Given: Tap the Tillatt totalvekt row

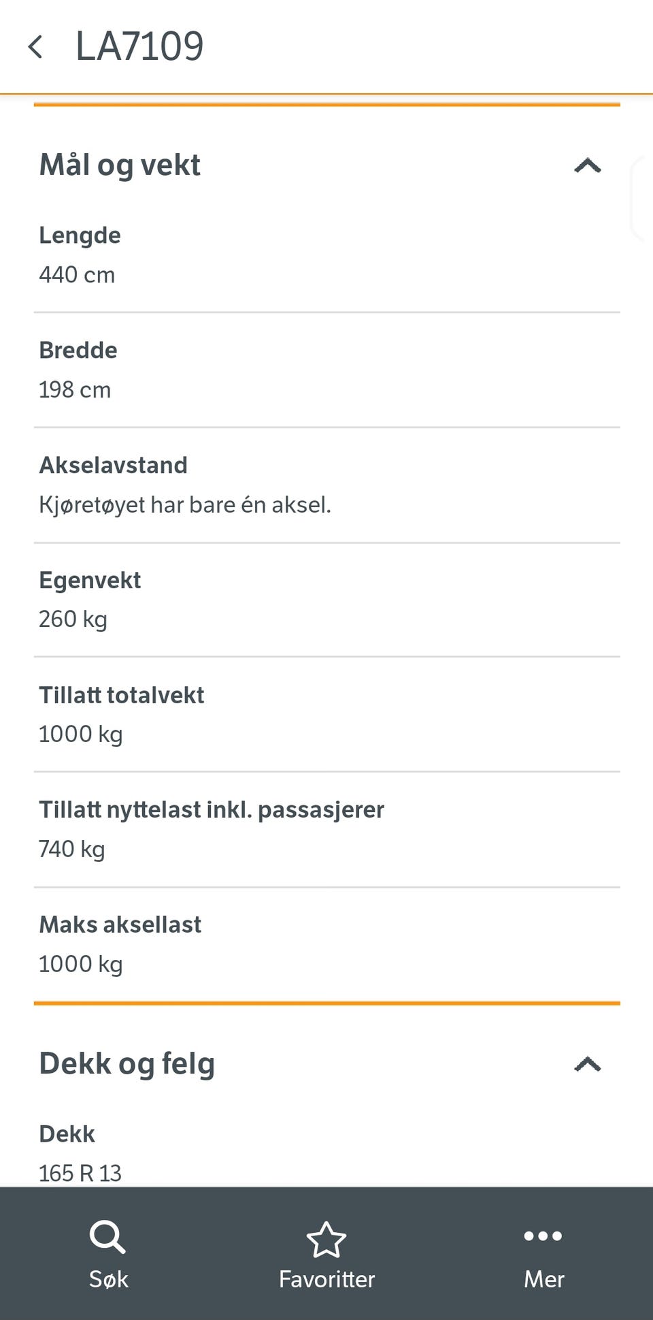Looking at the screenshot, I should pyautogui.click(x=326, y=715).
